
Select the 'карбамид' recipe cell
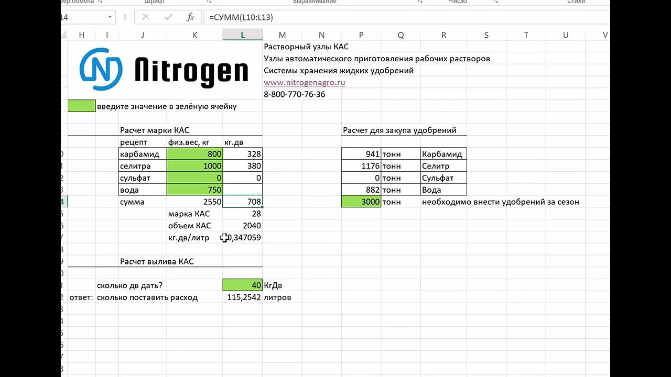tap(143, 154)
